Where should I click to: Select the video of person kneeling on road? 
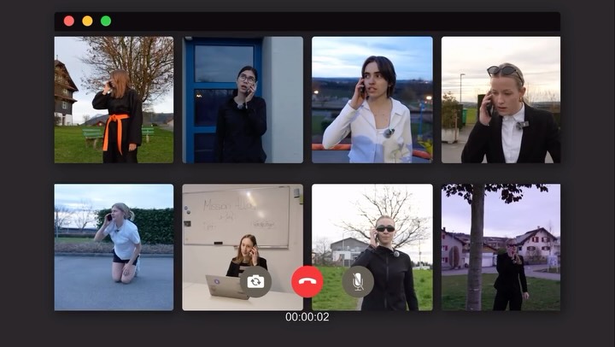[x=114, y=247]
